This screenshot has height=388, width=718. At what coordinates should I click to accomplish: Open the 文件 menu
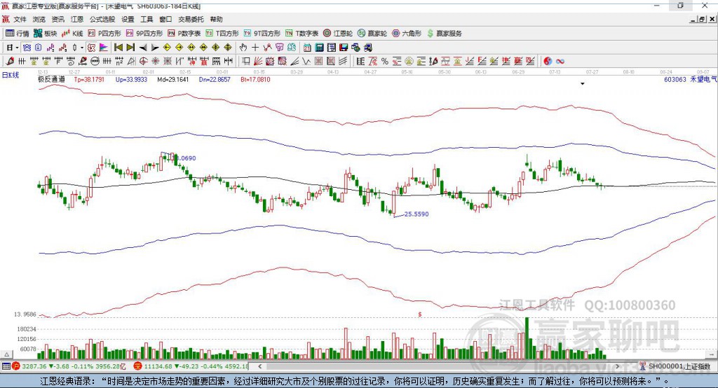pyautogui.click(x=20, y=19)
